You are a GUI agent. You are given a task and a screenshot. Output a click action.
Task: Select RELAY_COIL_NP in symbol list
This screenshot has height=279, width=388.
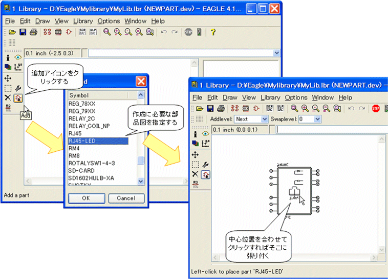[89, 126]
